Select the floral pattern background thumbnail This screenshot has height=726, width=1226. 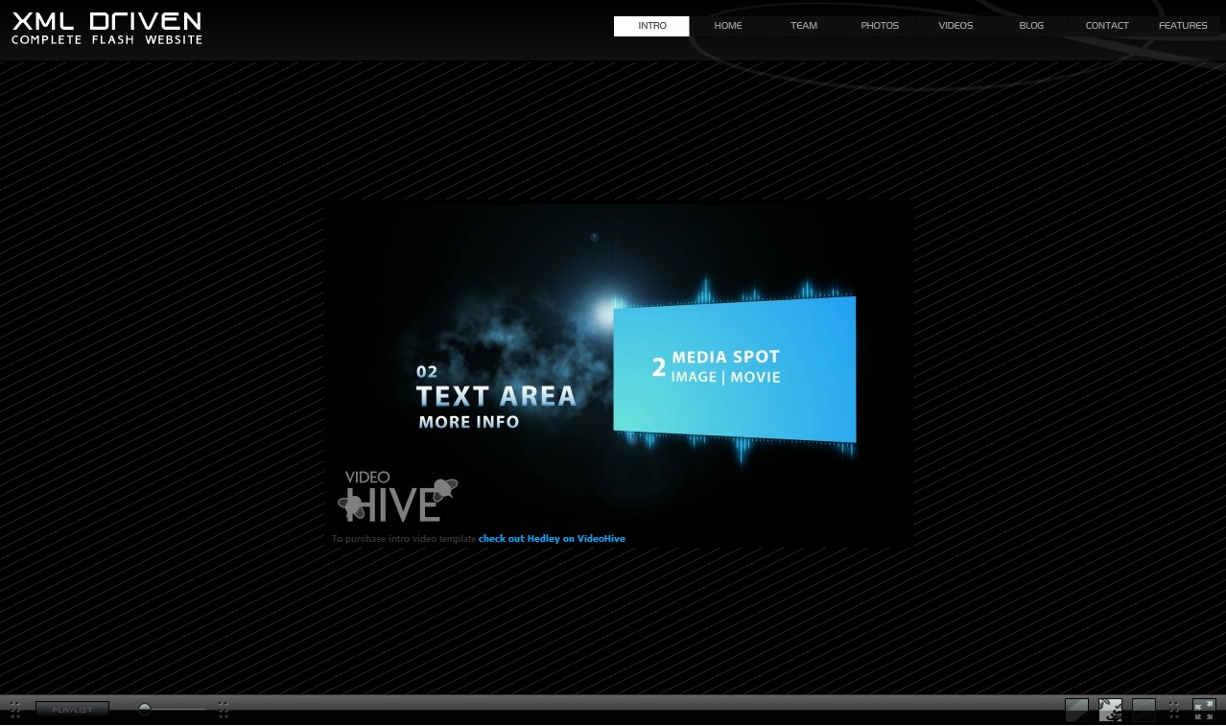[x=1110, y=710]
